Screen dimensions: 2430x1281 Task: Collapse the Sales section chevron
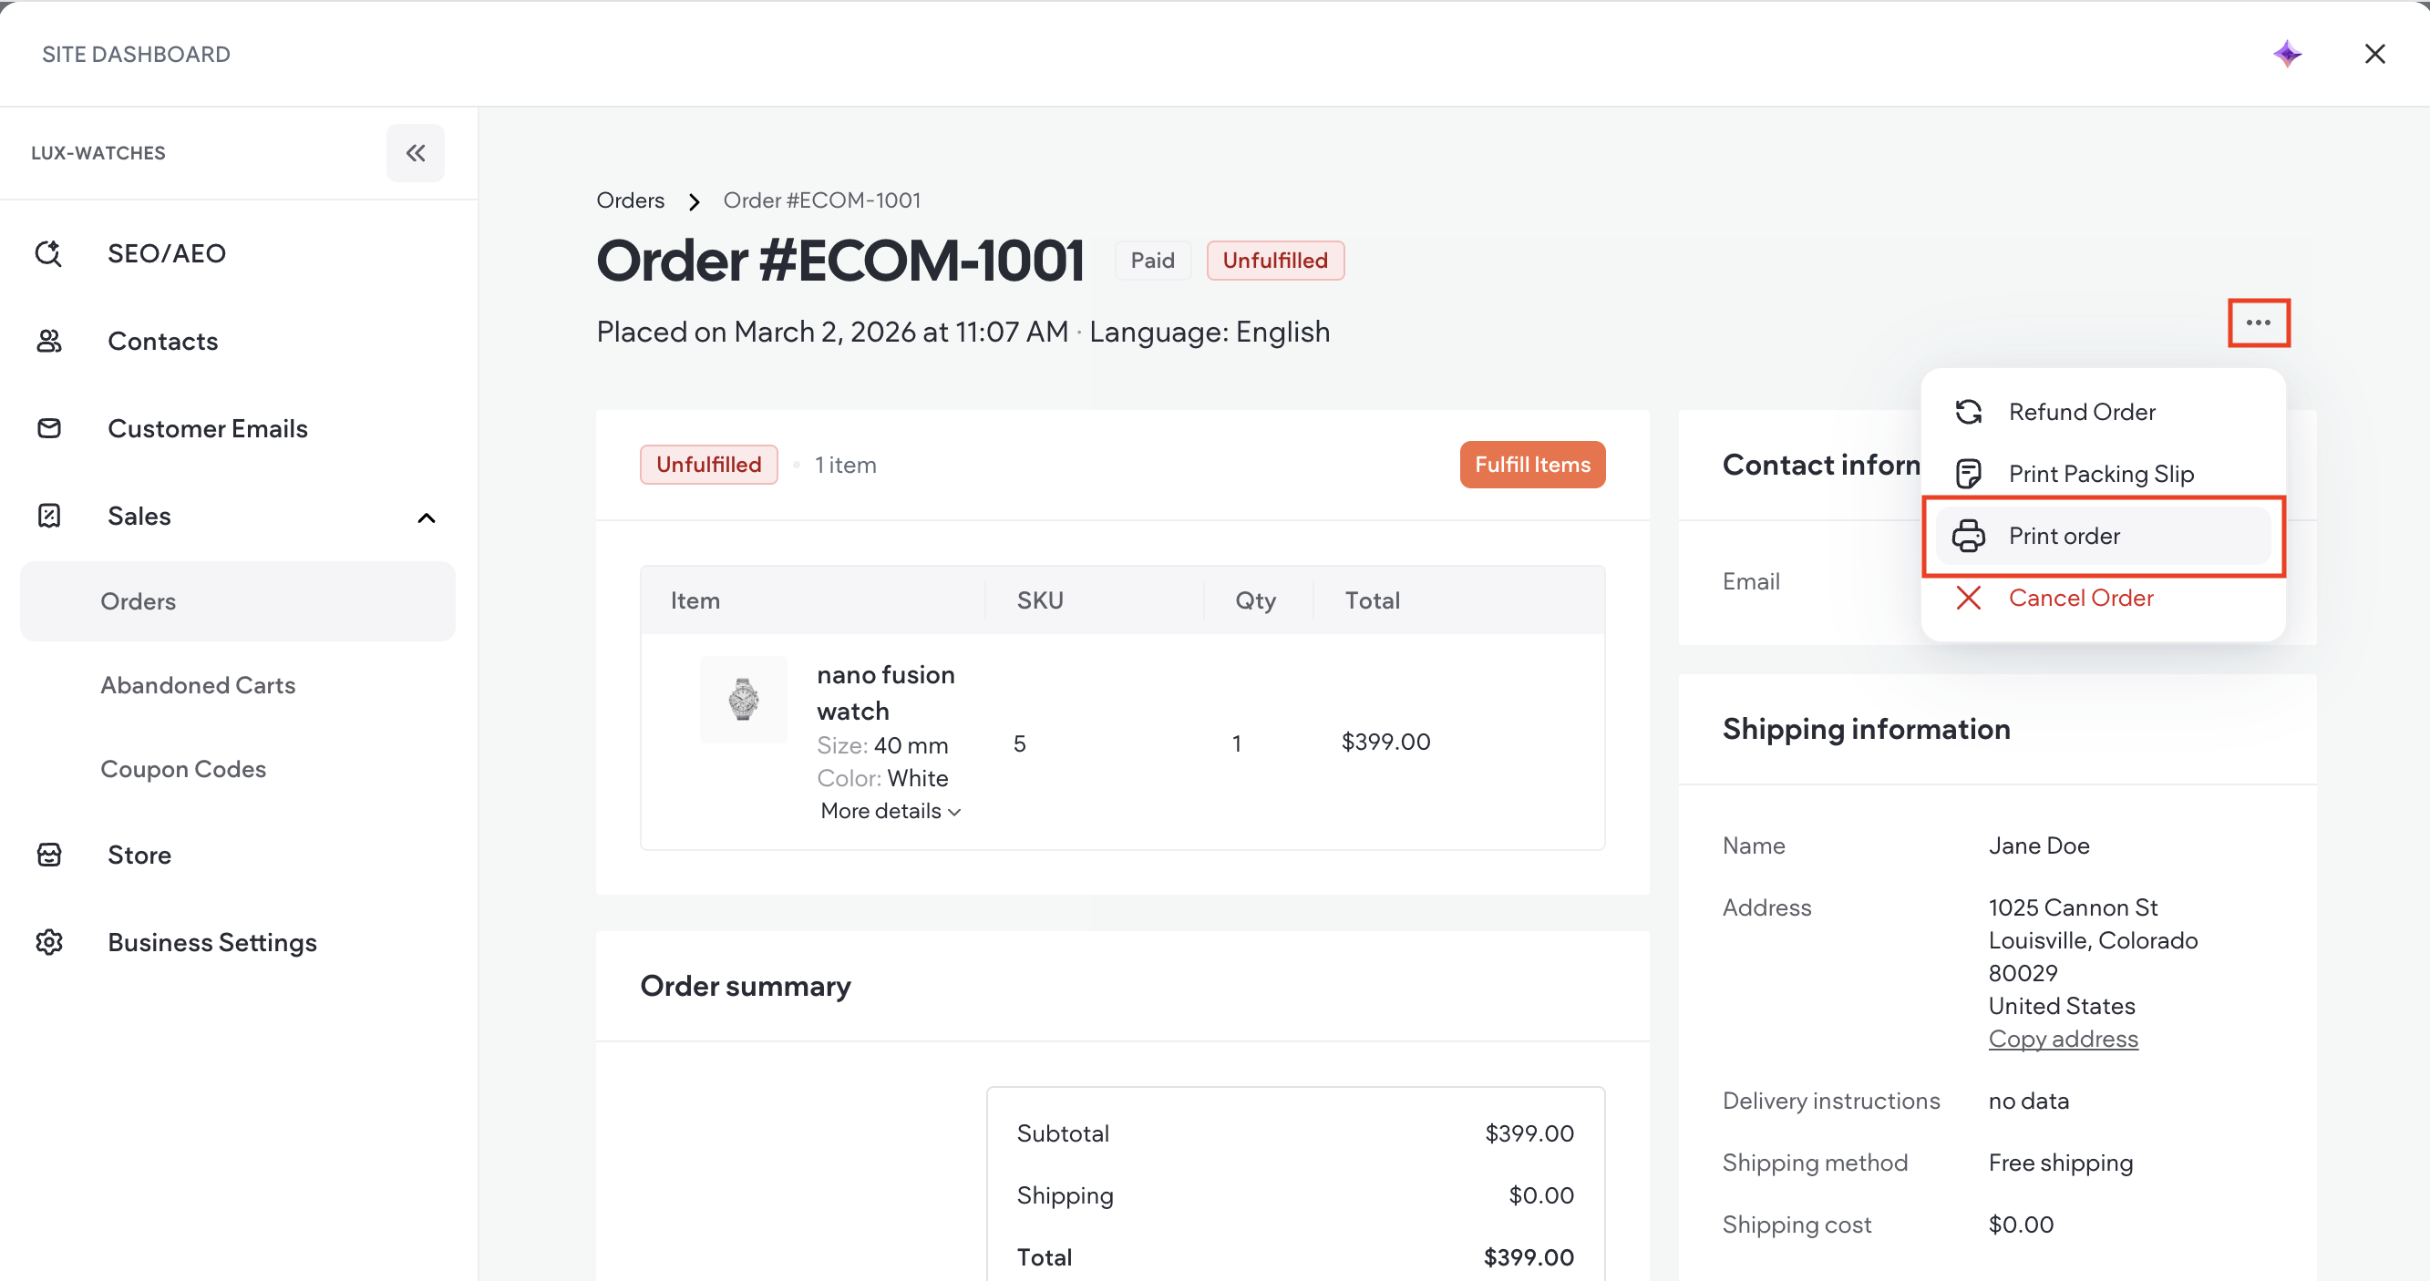click(427, 518)
